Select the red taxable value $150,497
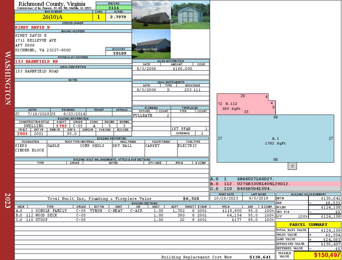Screen dimensions: 342x260 coord(327,255)
